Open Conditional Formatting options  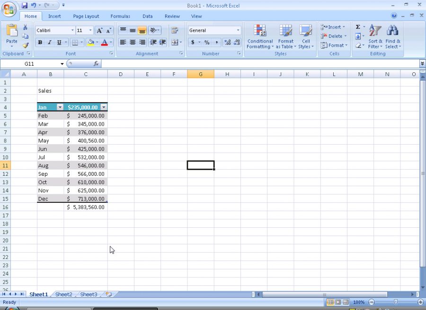pos(259,37)
